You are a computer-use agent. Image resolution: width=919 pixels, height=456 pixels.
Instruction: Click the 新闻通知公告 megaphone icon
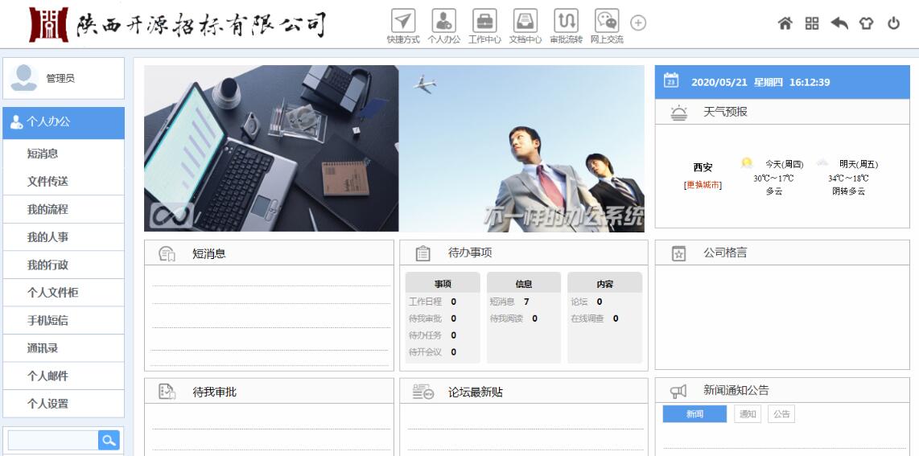click(x=678, y=391)
